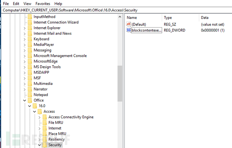This screenshot has height=148, width=232.
Task: Select the InputMethod folder icon
Action: (x=30, y=16)
